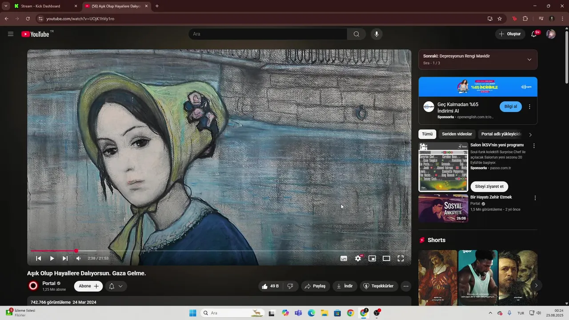Screen dimensions: 569x320
Task: Open options for Salon İKSV ad
Action: click(x=534, y=146)
